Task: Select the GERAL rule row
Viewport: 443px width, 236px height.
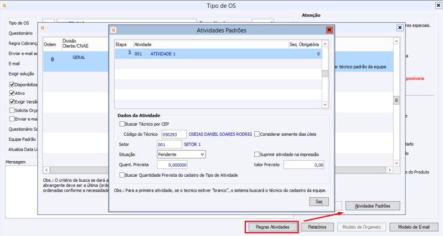Action: (76, 61)
